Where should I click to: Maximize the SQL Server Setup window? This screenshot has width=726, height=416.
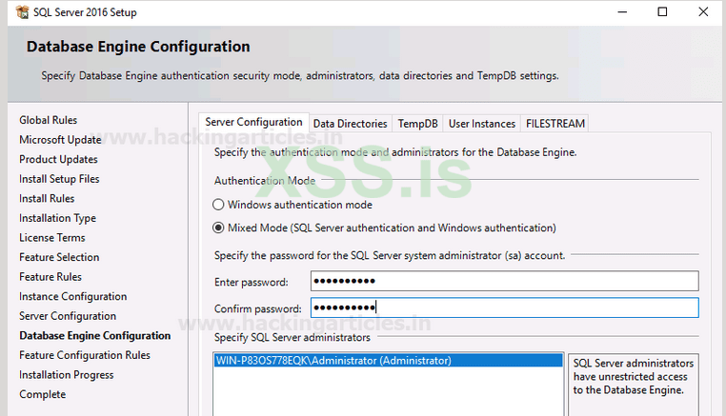coord(662,12)
